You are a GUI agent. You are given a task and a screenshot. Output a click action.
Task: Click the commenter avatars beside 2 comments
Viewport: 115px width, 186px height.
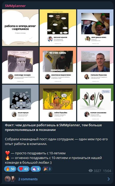click(10, 179)
